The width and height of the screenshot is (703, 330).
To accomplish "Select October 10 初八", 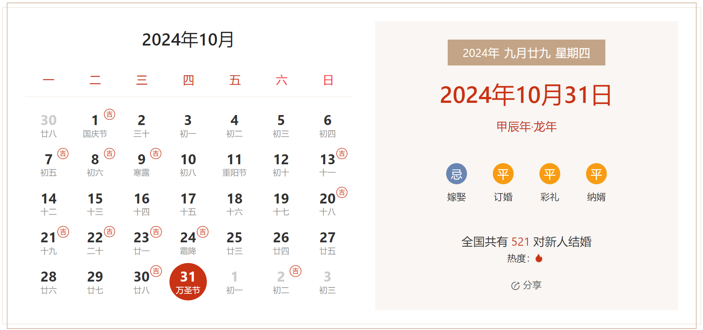I will pos(188,165).
